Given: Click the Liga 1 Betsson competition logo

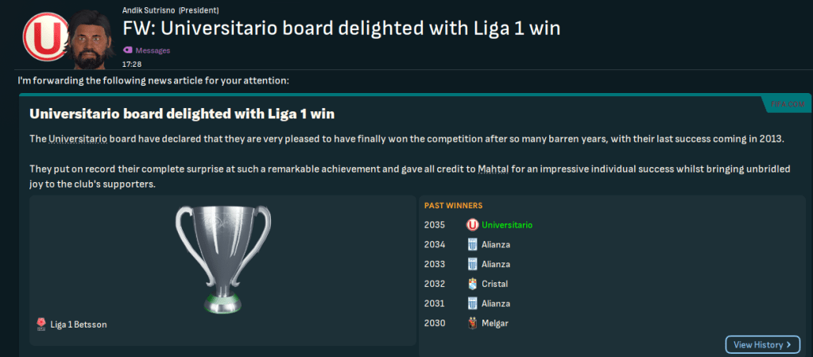Looking at the screenshot, I should point(41,323).
